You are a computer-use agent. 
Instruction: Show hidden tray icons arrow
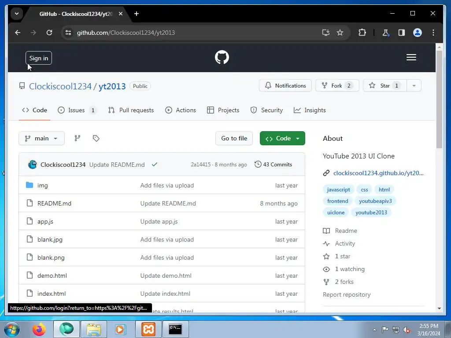[x=374, y=330]
